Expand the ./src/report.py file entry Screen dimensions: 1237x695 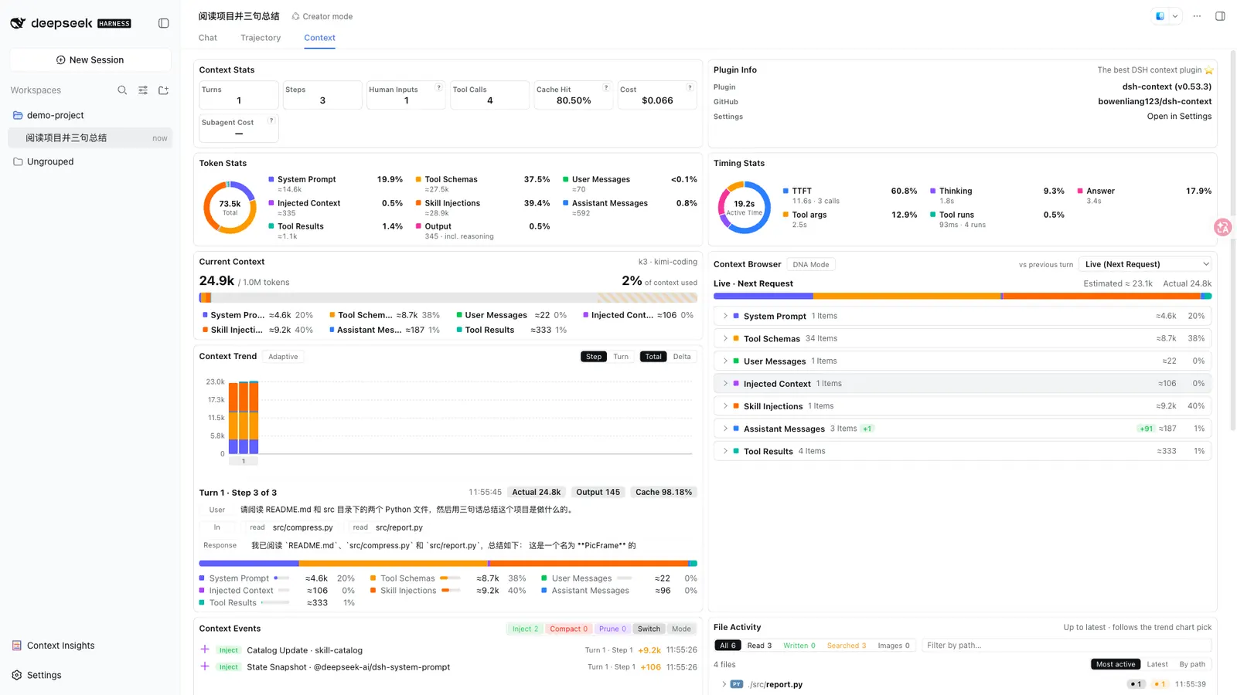[963, 684]
